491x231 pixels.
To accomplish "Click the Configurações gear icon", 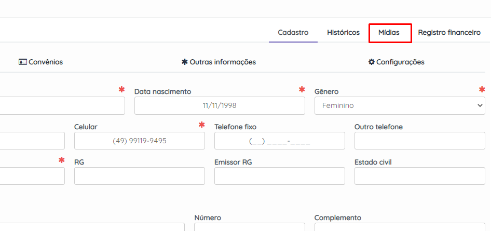I will (371, 62).
